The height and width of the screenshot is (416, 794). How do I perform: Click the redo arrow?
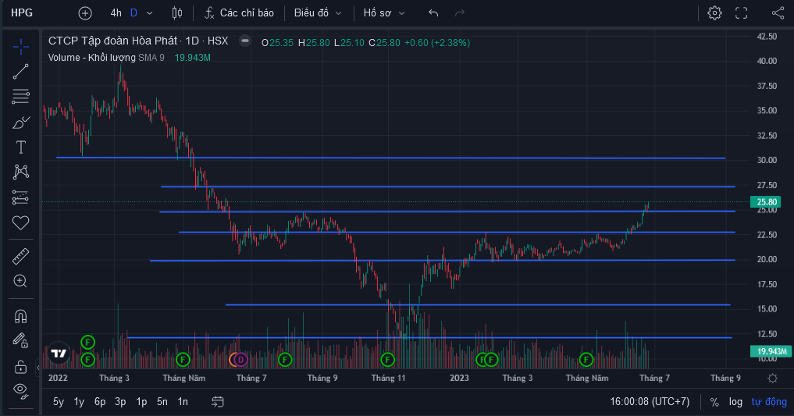pyautogui.click(x=460, y=13)
